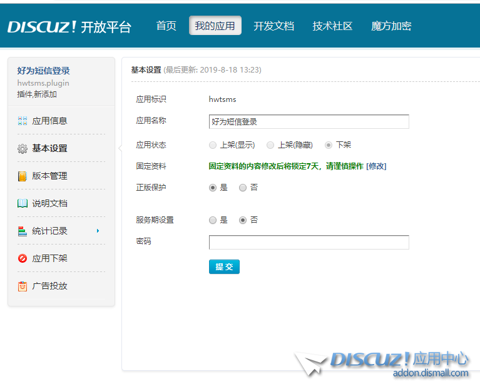
Task: Click the Discuz! 开放平台 logo
Action: point(69,26)
